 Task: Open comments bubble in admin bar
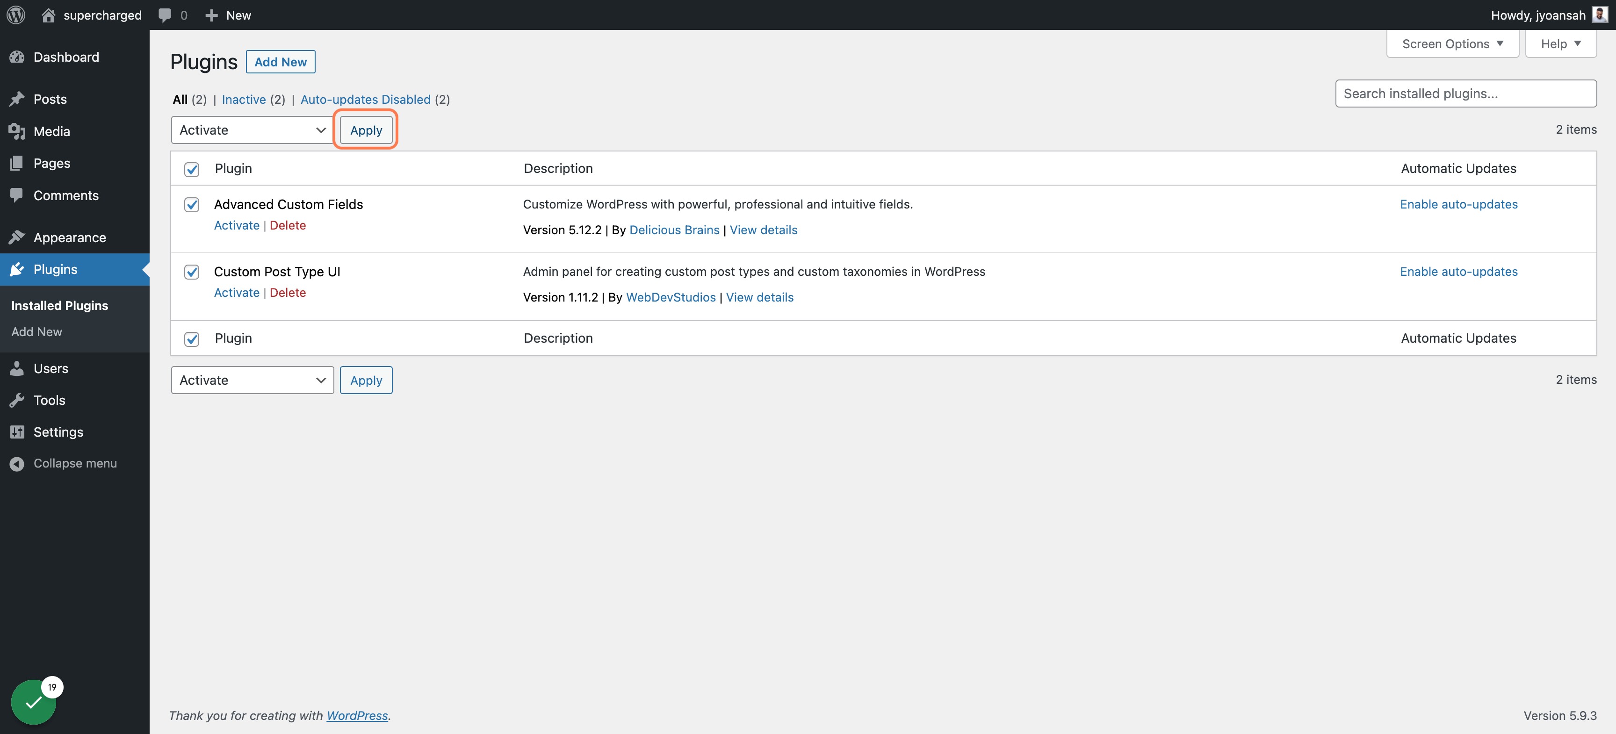pos(165,15)
